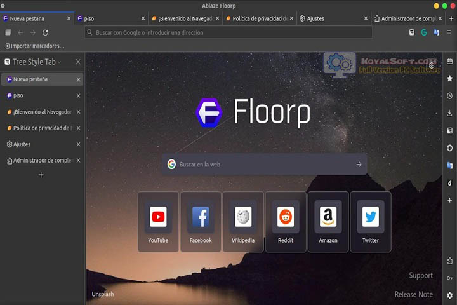Click Importar marcadores bookmark link

34,46
